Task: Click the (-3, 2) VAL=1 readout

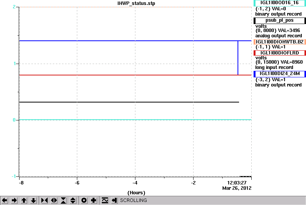Action: (x=270, y=80)
